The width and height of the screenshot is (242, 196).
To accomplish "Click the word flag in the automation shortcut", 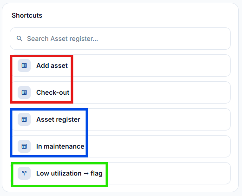I will 97,173.
